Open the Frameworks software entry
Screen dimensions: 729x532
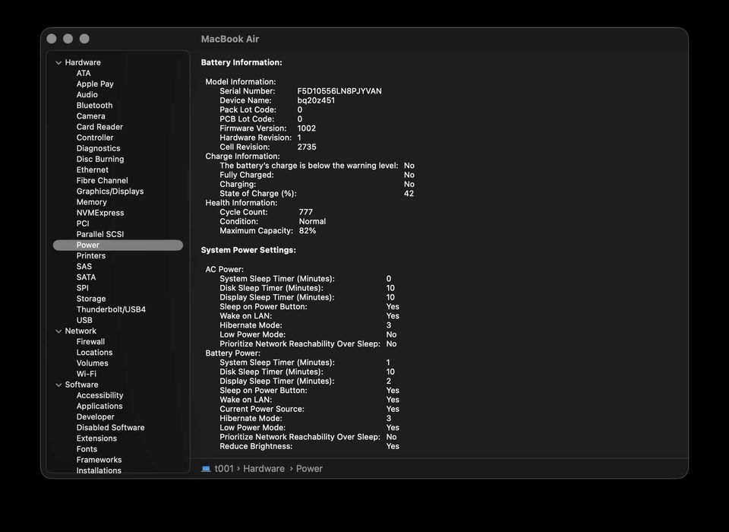tap(99, 459)
